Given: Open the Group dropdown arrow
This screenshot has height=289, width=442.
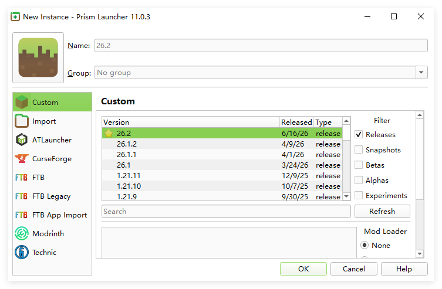Looking at the screenshot, I should [x=421, y=73].
